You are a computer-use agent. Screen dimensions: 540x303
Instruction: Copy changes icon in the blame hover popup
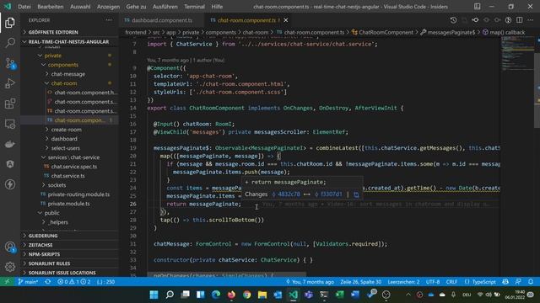pyautogui.click(x=356, y=194)
